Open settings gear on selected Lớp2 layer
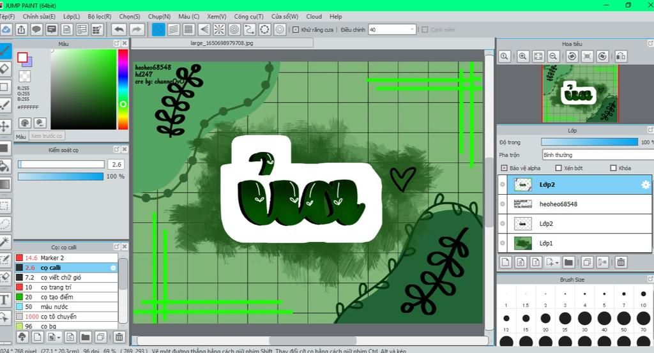This screenshot has width=654, height=353. (x=646, y=184)
